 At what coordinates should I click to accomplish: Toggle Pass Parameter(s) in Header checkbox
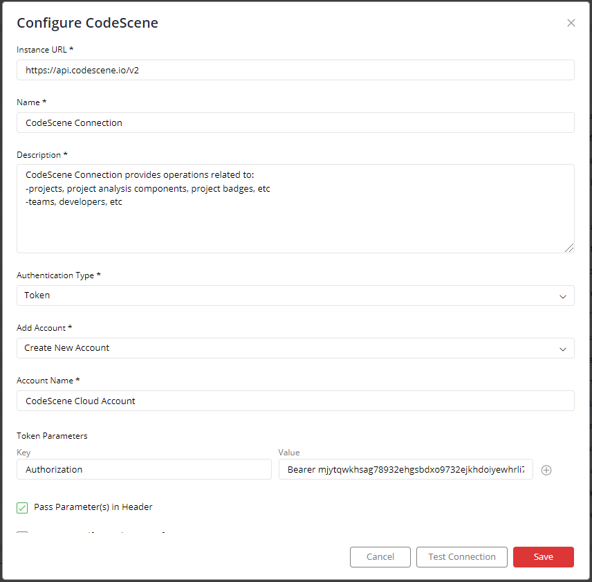(x=22, y=507)
